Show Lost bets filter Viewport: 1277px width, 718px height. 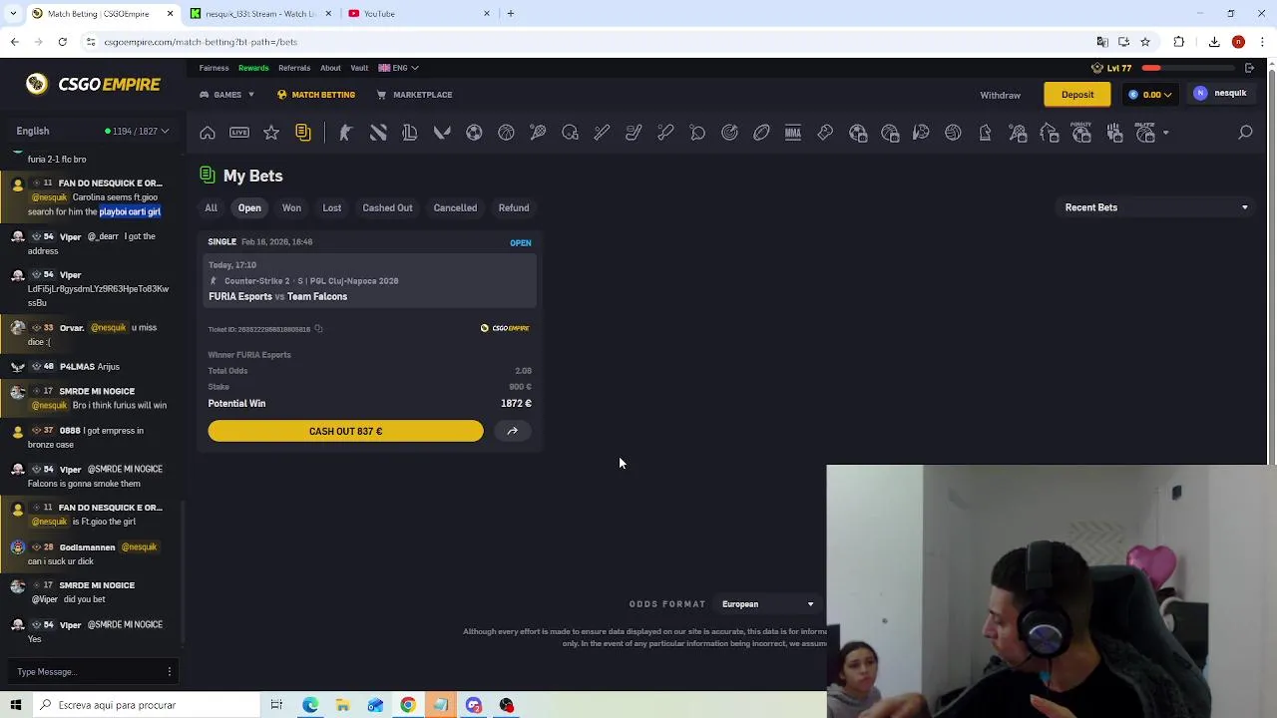click(332, 207)
